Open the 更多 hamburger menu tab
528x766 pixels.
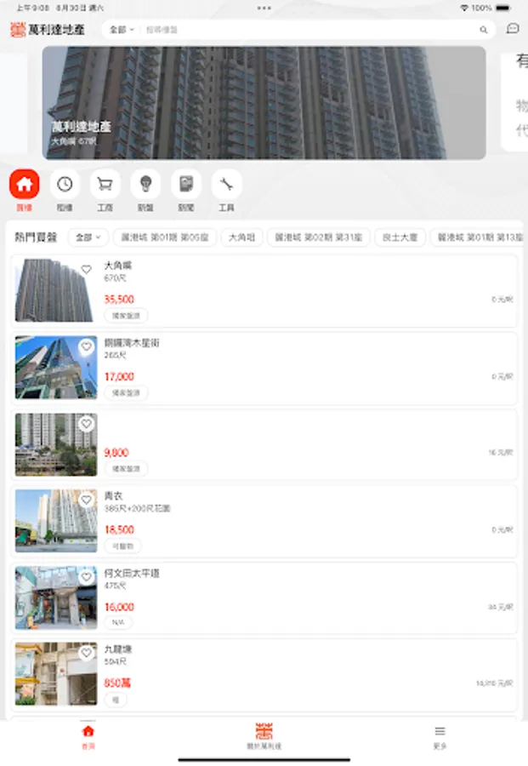pos(440,737)
